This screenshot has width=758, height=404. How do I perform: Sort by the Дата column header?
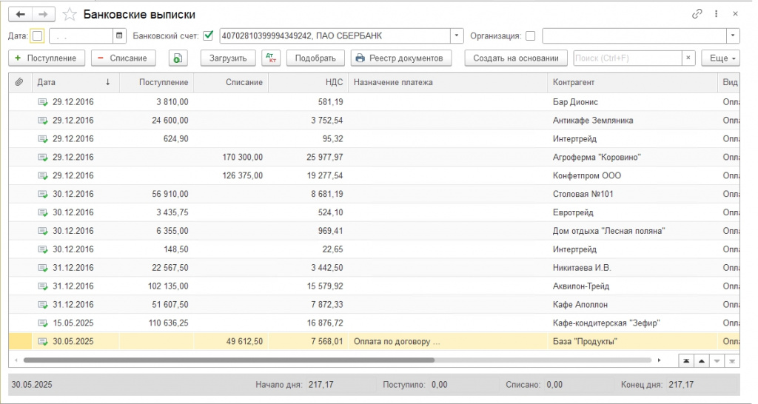(75, 82)
